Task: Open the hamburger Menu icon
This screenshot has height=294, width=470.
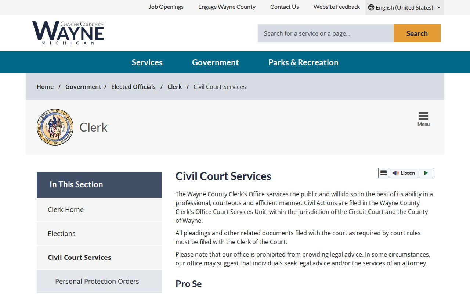Action: point(423,119)
